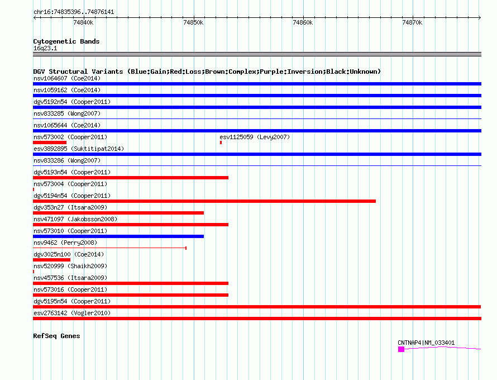Click the short red bar under nsv573002

50,142
